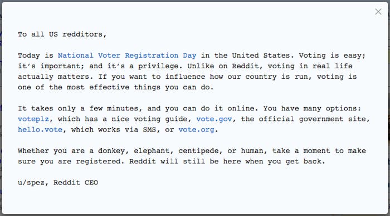Click the "Today is" text before the link

pyautogui.click(x=36, y=56)
